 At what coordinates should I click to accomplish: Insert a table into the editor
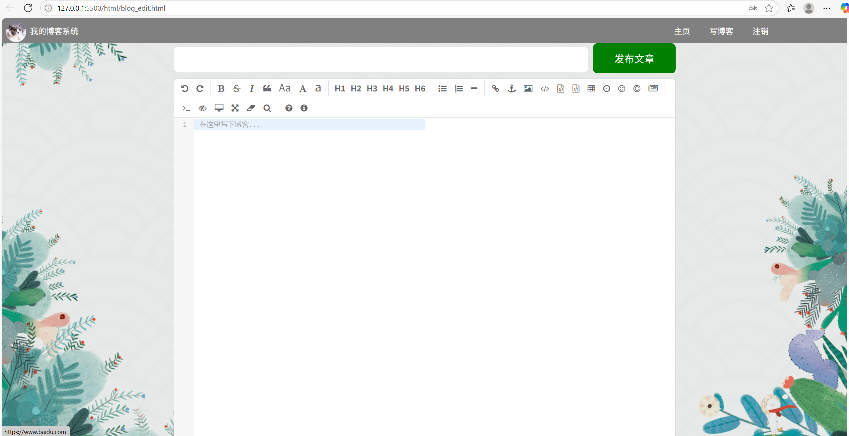tap(591, 89)
